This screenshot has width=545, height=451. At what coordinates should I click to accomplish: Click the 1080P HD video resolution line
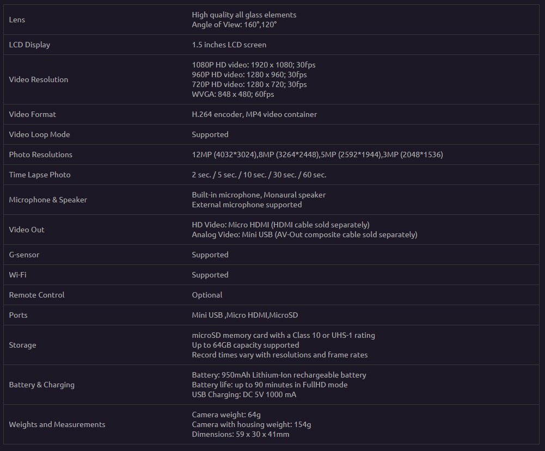pos(253,65)
